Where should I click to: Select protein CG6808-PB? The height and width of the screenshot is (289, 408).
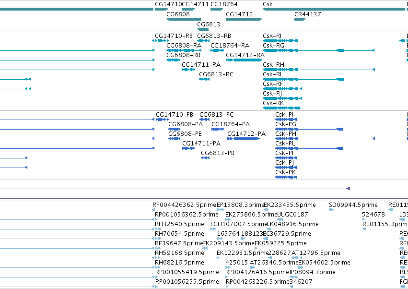tap(174, 139)
